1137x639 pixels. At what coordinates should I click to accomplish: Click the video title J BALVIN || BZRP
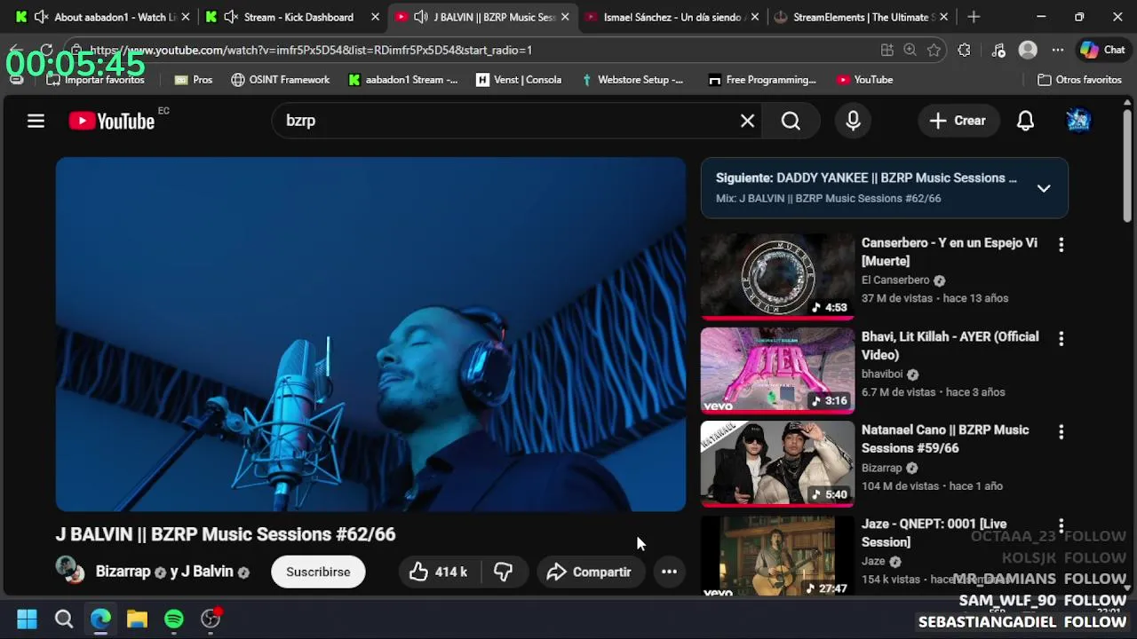tap(226, 534)
